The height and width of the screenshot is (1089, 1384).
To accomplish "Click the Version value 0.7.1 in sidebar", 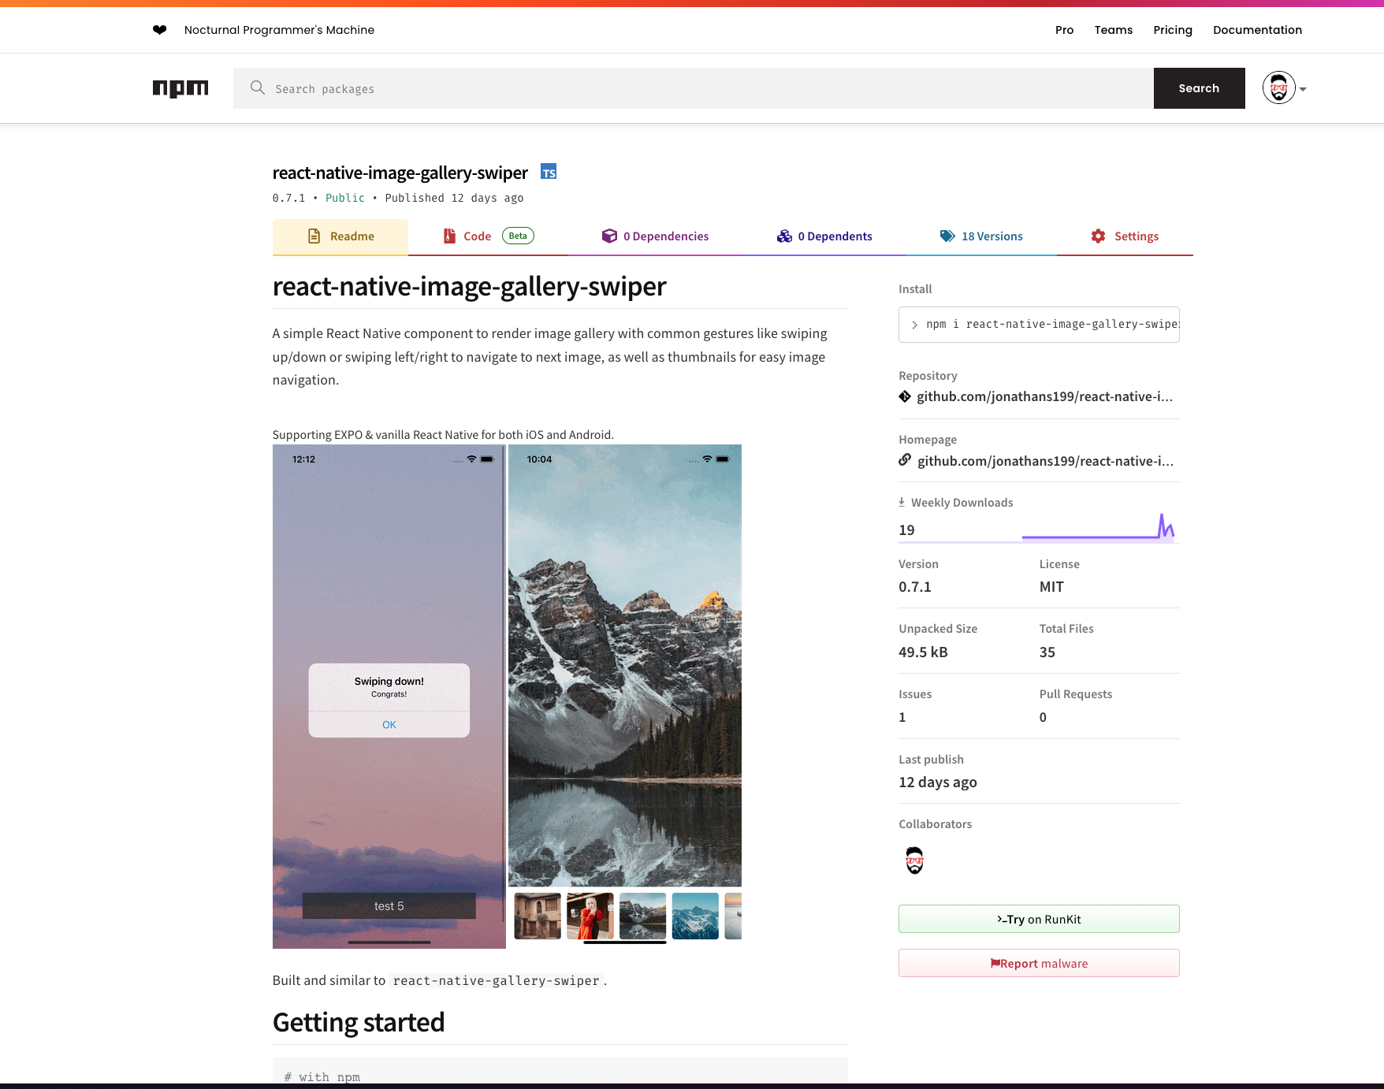I will 915,586.
